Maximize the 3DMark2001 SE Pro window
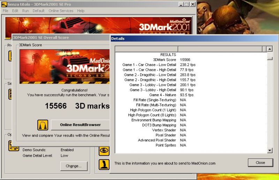Image resolution: width=279 pixels, height=180 pixels. pyautogui.click(x=187, y=4)
